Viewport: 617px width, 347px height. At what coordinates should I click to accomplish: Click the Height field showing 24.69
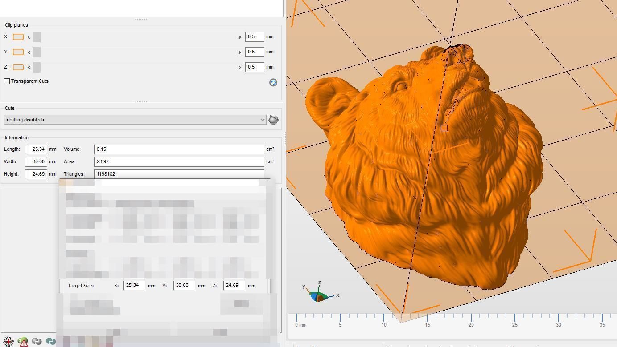coord(36,174)
